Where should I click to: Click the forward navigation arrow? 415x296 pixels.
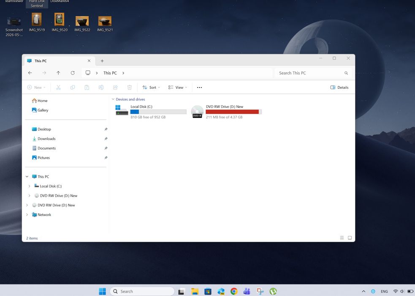coord(44,73)
